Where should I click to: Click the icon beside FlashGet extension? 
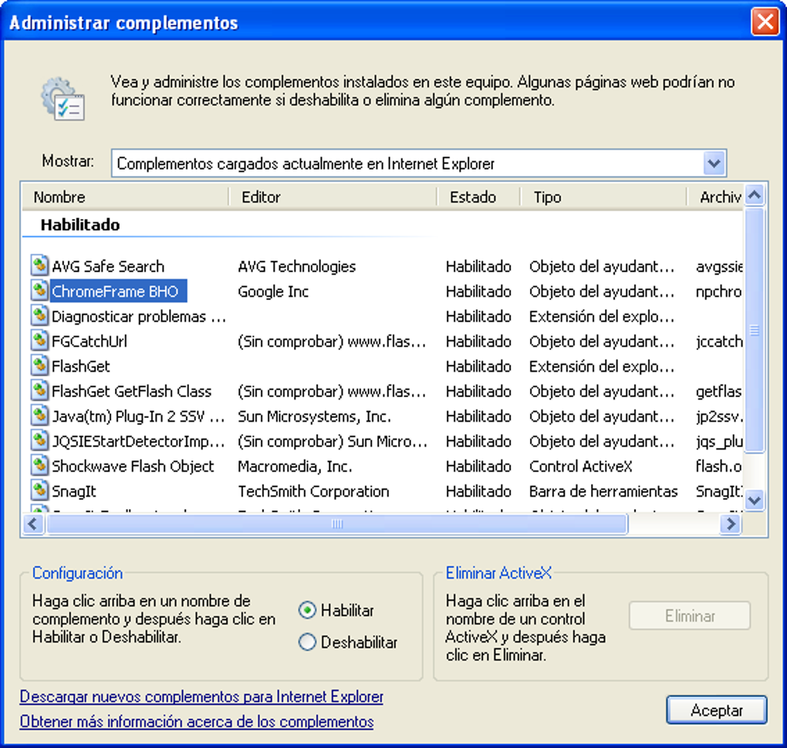point(39,366)
